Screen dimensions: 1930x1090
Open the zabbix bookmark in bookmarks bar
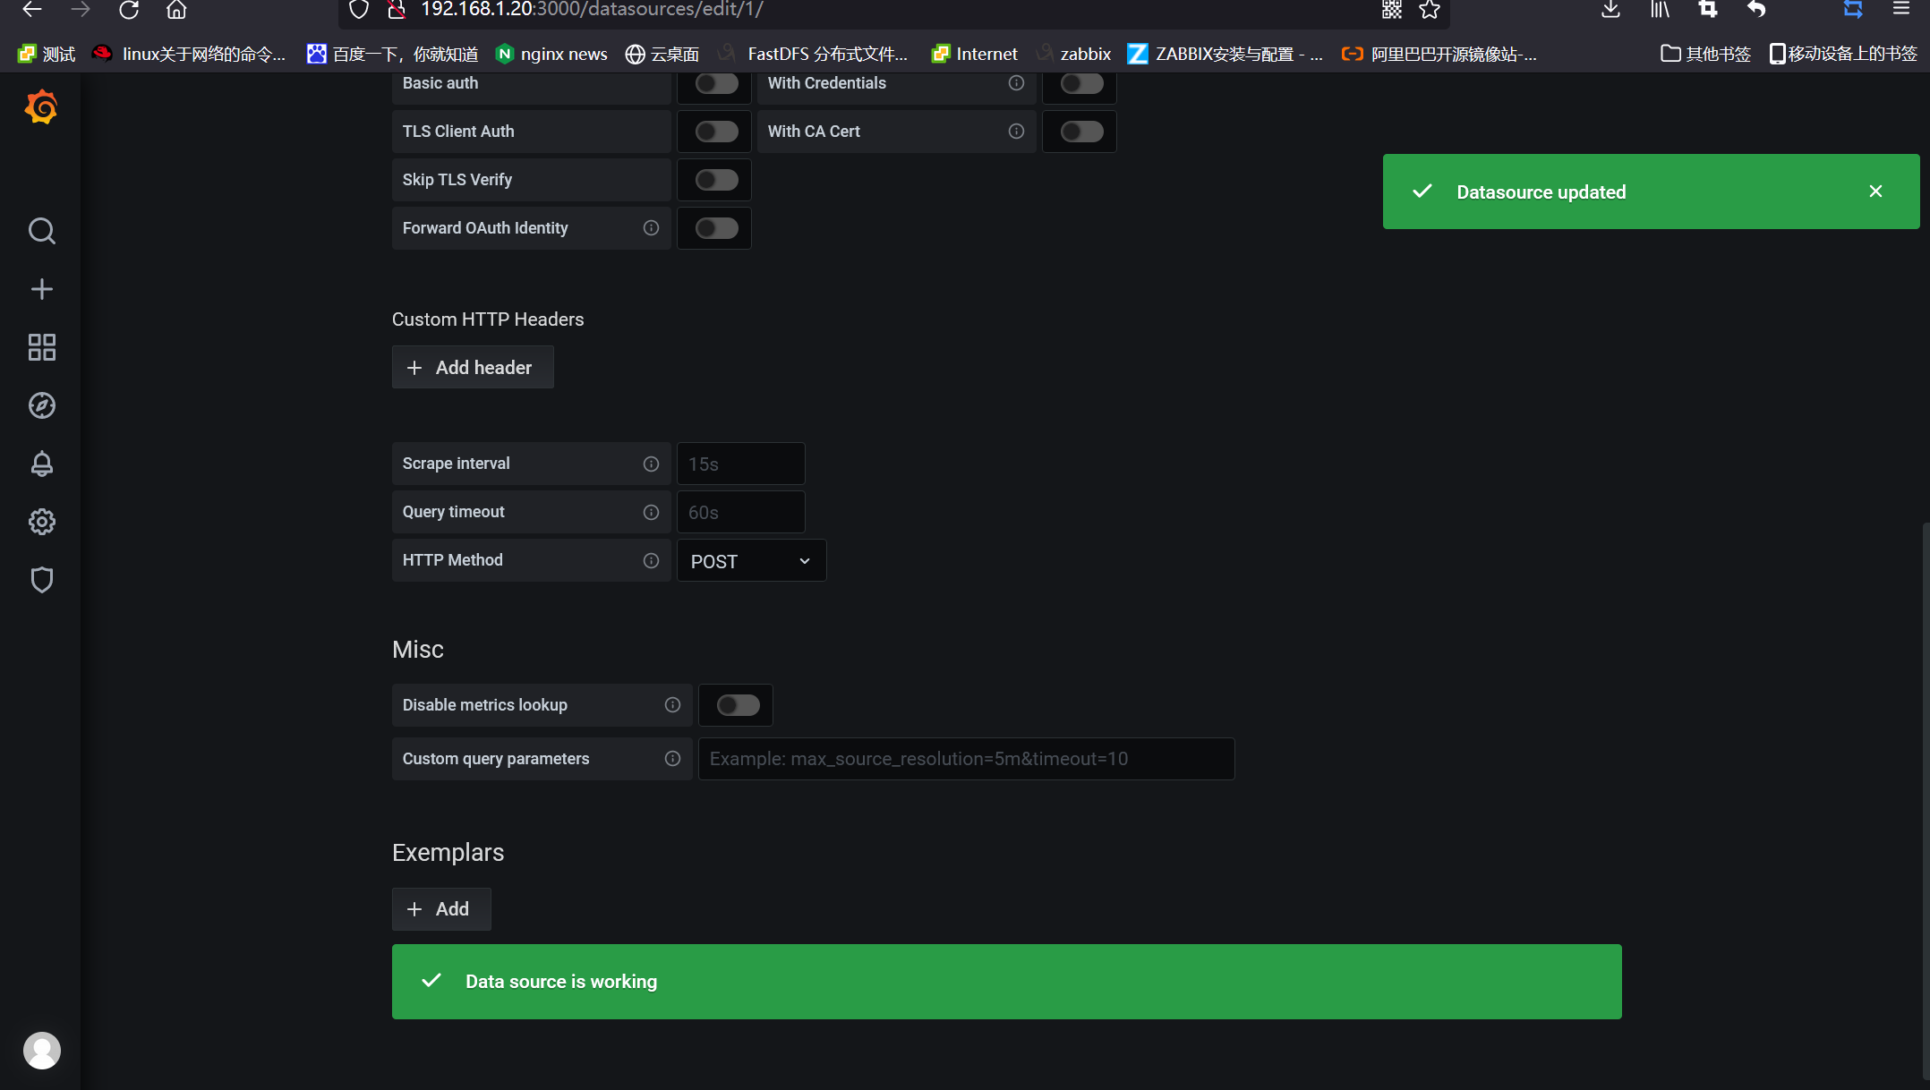click(1084, 55)
